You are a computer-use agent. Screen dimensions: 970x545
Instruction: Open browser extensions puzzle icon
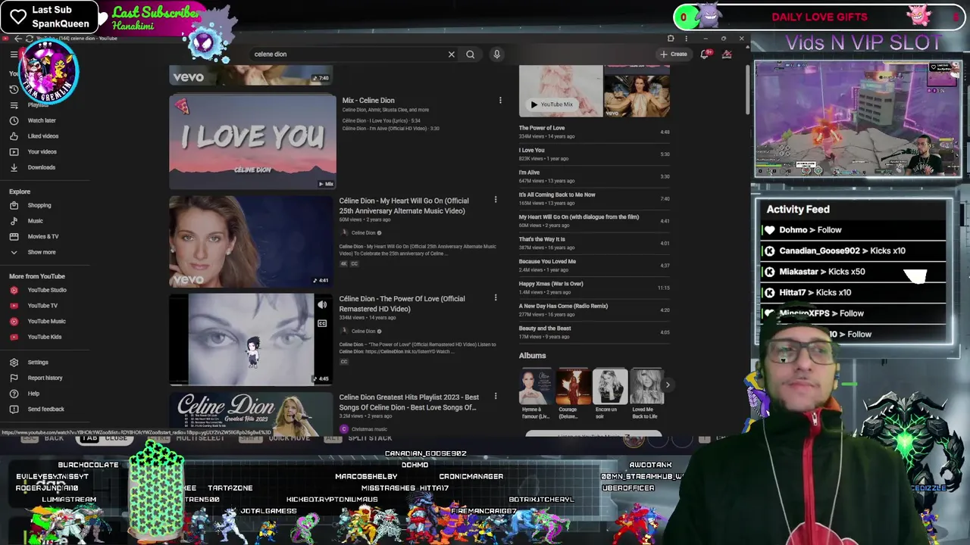[671, 39]
